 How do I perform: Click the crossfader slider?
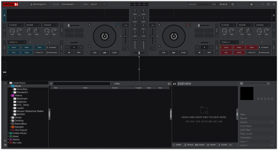(139, 53)
